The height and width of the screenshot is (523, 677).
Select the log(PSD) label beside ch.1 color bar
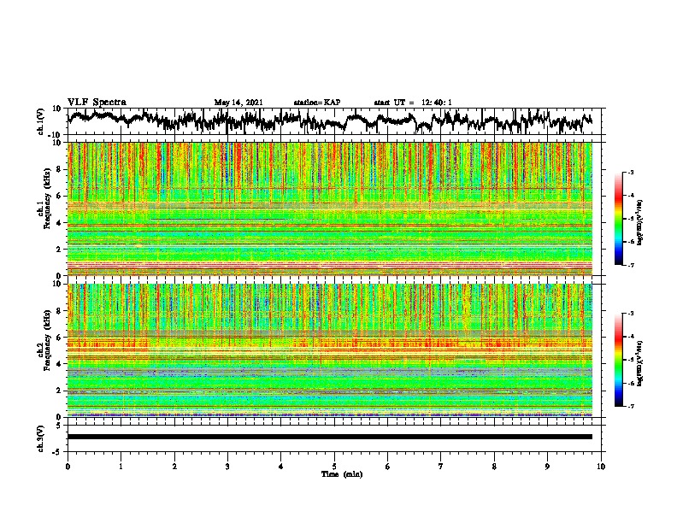[640, 223]
